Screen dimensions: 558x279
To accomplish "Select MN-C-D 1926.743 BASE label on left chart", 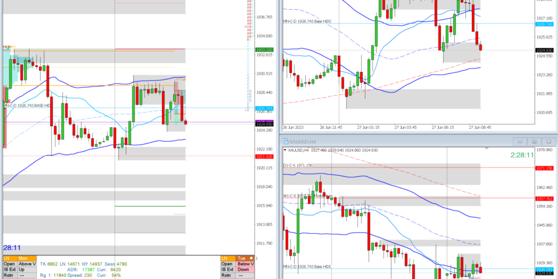I will tap(27, 105).
